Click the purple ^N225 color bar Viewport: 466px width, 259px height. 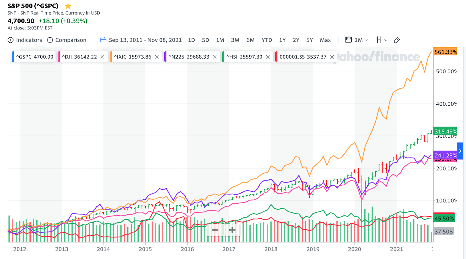coord(165,57)
